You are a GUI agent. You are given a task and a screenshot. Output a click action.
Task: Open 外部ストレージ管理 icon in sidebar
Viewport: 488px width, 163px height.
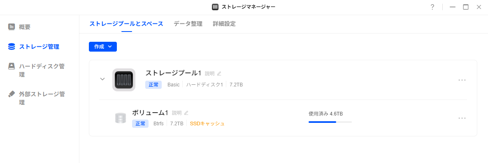tap(12, 94)
